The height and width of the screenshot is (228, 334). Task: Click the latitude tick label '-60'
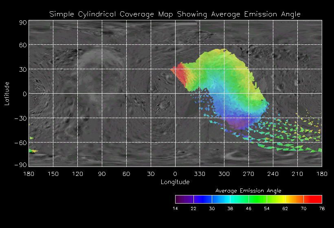[20, 142]
